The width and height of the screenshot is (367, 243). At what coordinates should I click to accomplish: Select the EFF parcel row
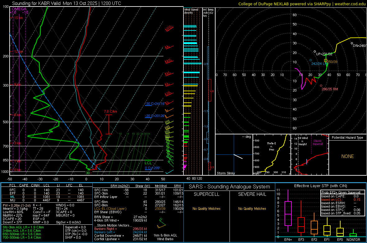47,193
